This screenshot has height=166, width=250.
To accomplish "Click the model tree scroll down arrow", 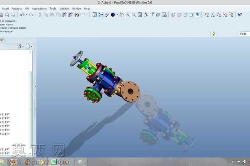I will coord(30,154).
